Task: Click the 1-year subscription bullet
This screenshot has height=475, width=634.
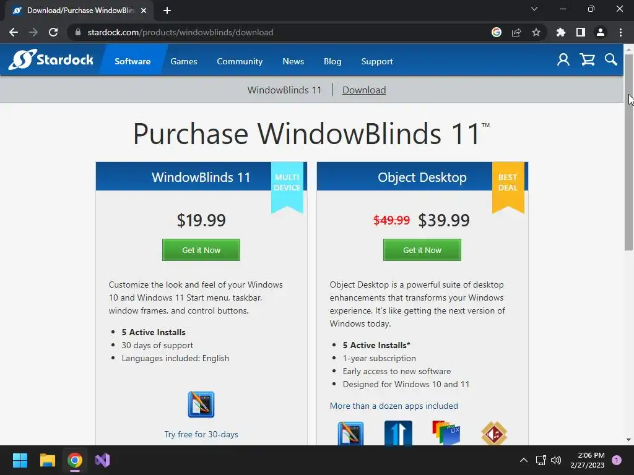Action: pos(380,358)
